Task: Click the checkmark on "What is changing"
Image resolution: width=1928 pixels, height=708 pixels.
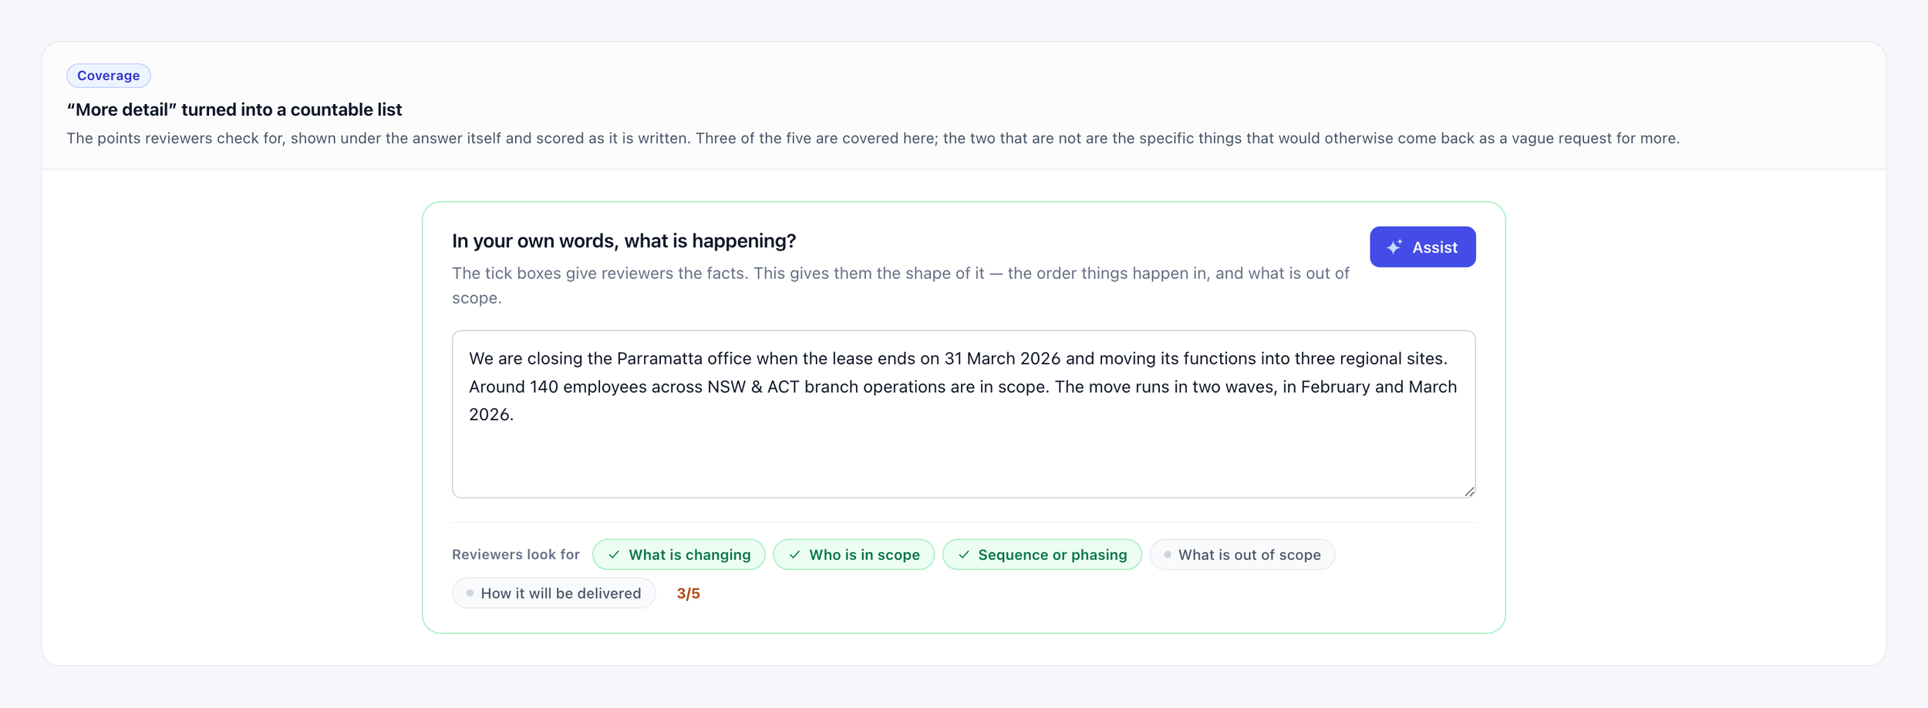Action: click(614, 554)
